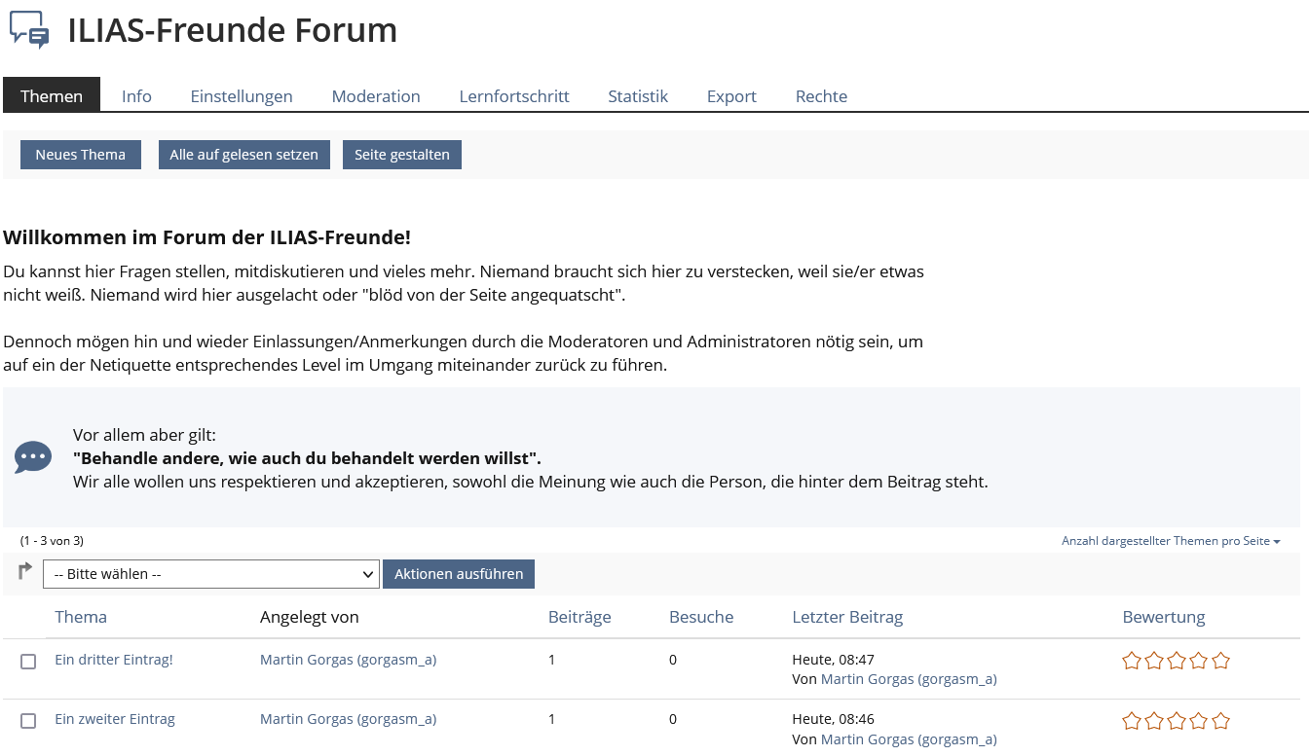
Task: Select the 'Ein zweiter Eintrag' checkbox
Action: (x=28, y=721)
